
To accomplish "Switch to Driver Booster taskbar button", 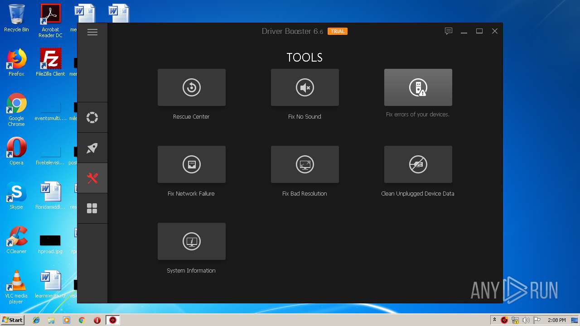I will pyautogui.click(x=113, y=320).
